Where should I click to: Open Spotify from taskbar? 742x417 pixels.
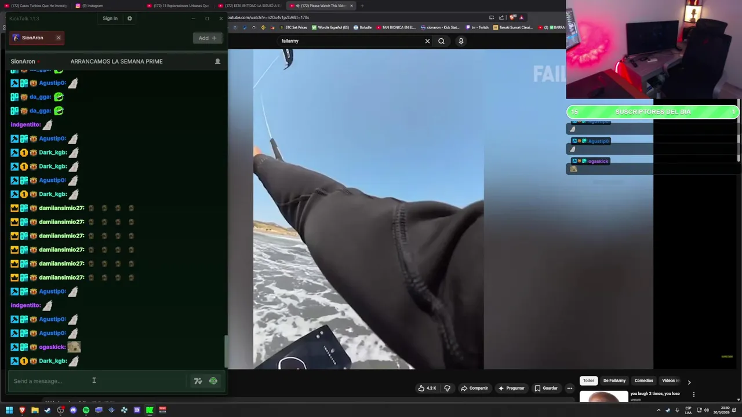click(x=86, y=410)
